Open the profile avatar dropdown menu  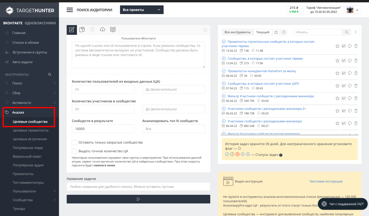tap(353, 10)
